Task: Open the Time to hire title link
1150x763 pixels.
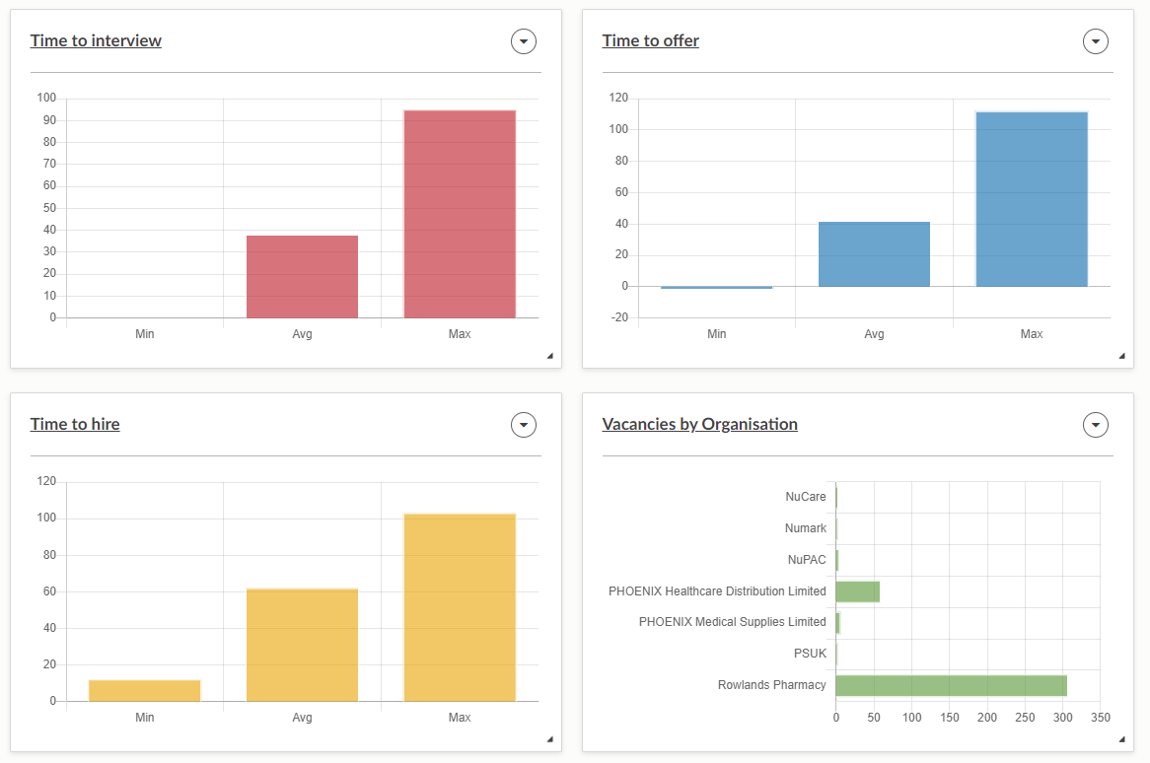Action: tap(75, 424)
